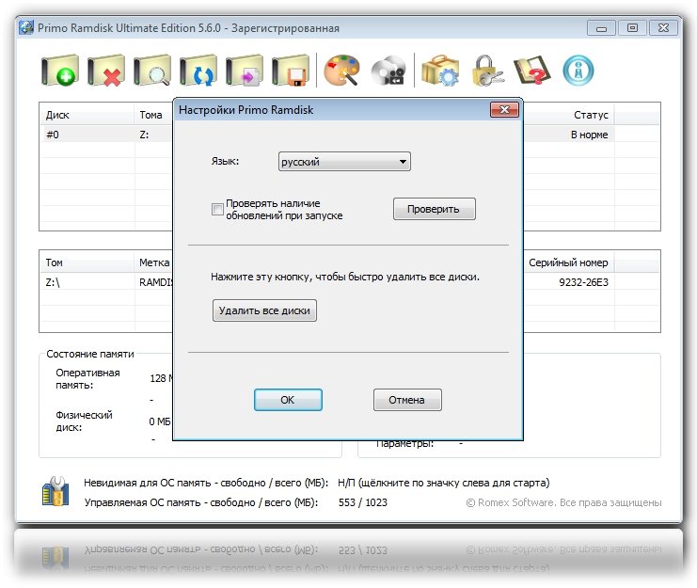Click the blue info About icon
The width and height of the screenshot is (697, 588).
point(578,72)
